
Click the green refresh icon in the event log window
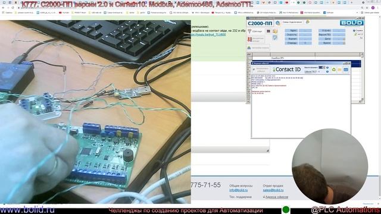tap(334, 70)
